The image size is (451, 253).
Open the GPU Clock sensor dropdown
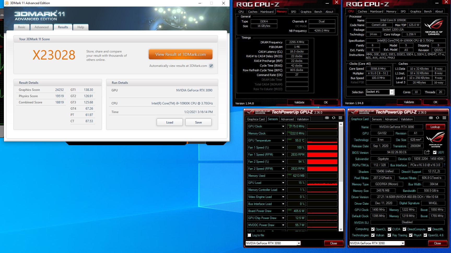coord(283,126)
